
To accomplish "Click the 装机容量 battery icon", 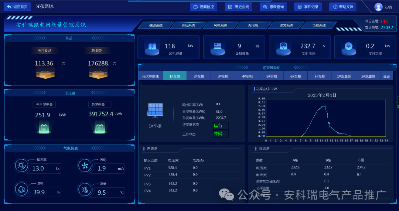I will coord(152,48).
